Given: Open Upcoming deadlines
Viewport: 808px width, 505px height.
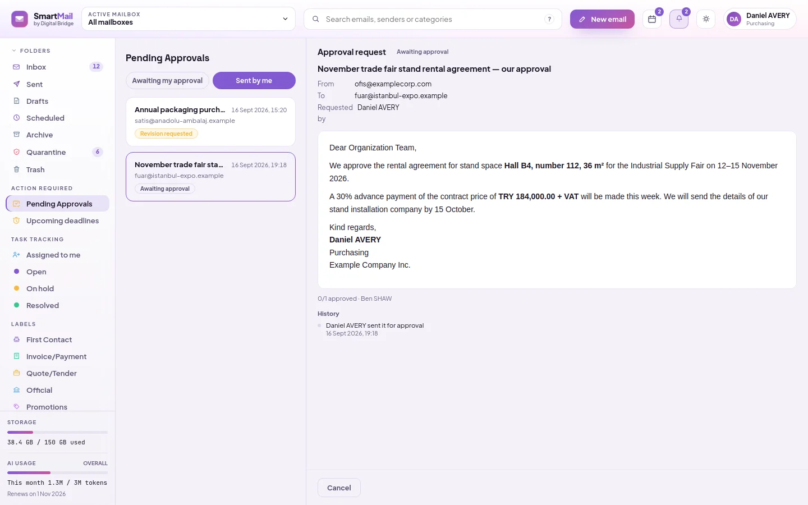Looking at the screenshot, I should pos(57,221).
